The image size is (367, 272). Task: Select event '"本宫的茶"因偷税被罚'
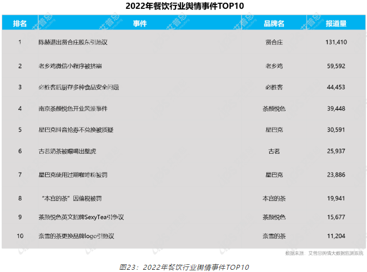[72, 198]
